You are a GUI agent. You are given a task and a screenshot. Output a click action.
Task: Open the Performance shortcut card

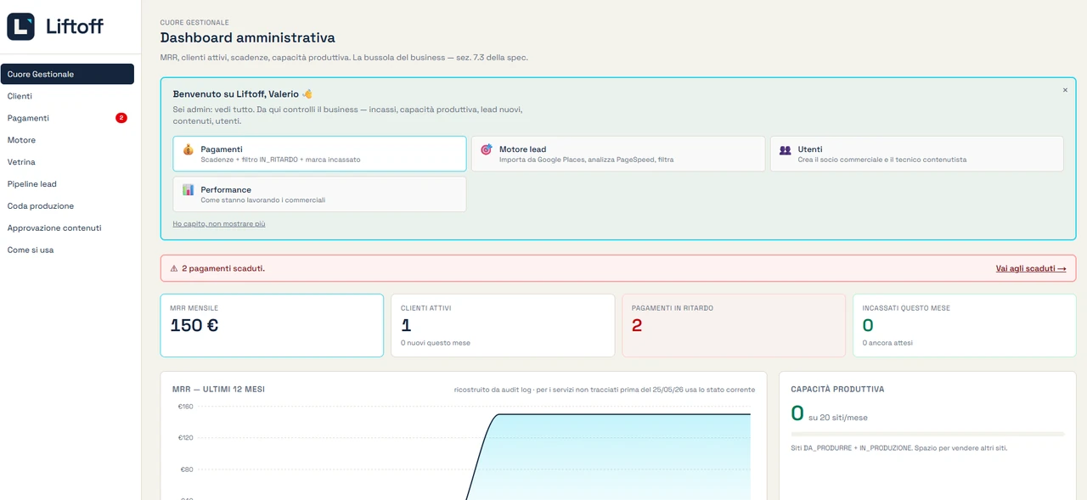point(319,194)
